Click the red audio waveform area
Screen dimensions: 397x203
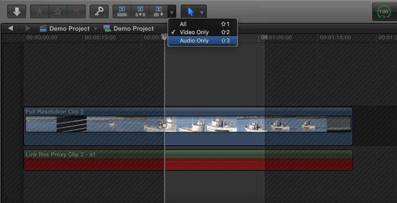point(188,164)
